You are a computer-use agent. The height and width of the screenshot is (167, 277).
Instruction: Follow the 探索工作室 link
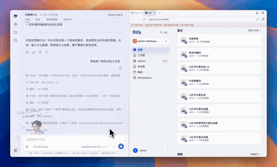click(255, 30)
